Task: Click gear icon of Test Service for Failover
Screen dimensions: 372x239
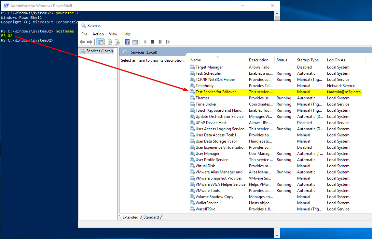Action: pos(192,92)
